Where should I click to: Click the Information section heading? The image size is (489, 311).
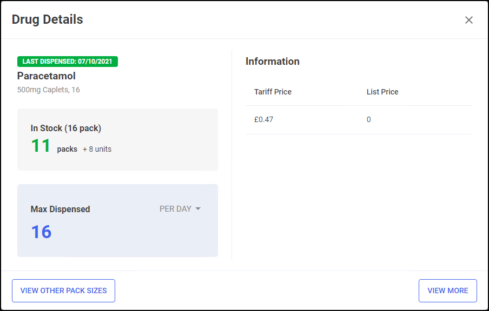[273, 61]
